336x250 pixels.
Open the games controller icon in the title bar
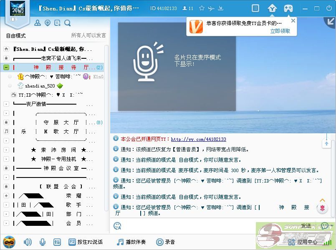pos(288,8)
